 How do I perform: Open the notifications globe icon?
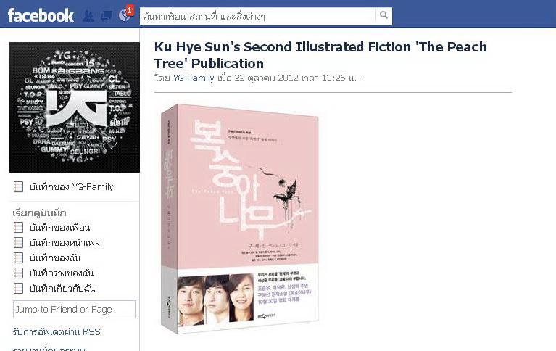(x=125, y=15)
